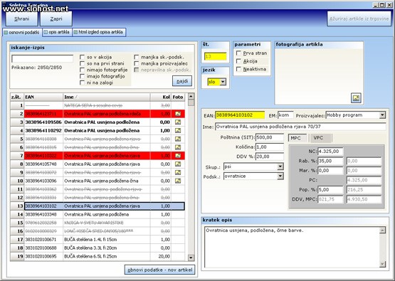The image size is (395, 281).
Task: Click the Rab. % field with 35,00
Action: coord(330,161)
